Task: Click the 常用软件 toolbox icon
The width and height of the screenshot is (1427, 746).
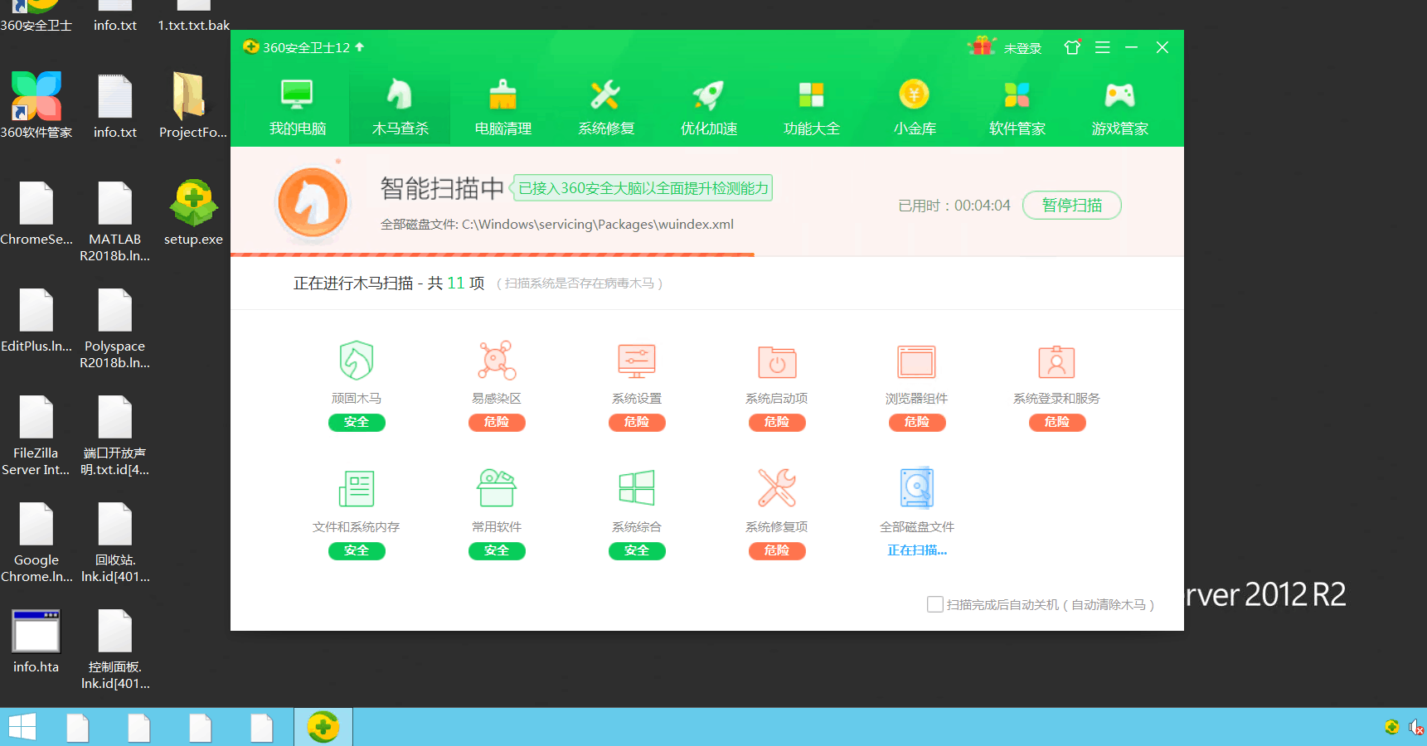Action: tap(497, 487)
